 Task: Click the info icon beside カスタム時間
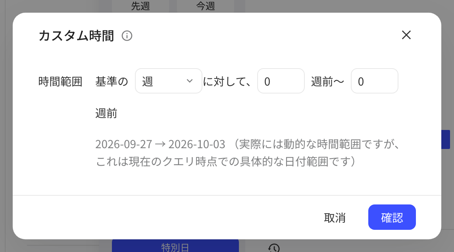[x=127, y=36]
